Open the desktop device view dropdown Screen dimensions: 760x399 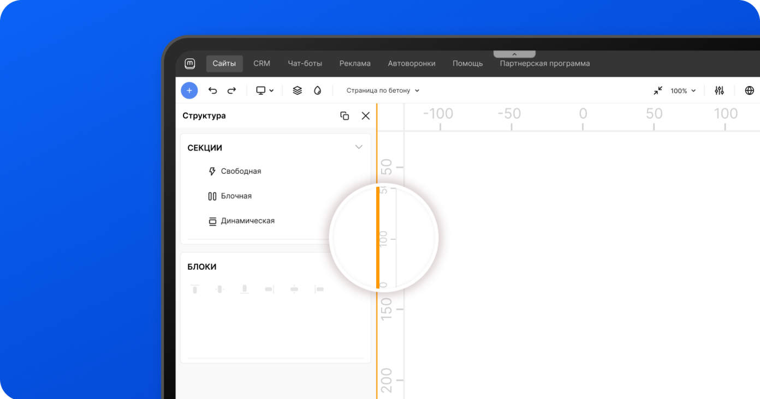tap(265, 90)
